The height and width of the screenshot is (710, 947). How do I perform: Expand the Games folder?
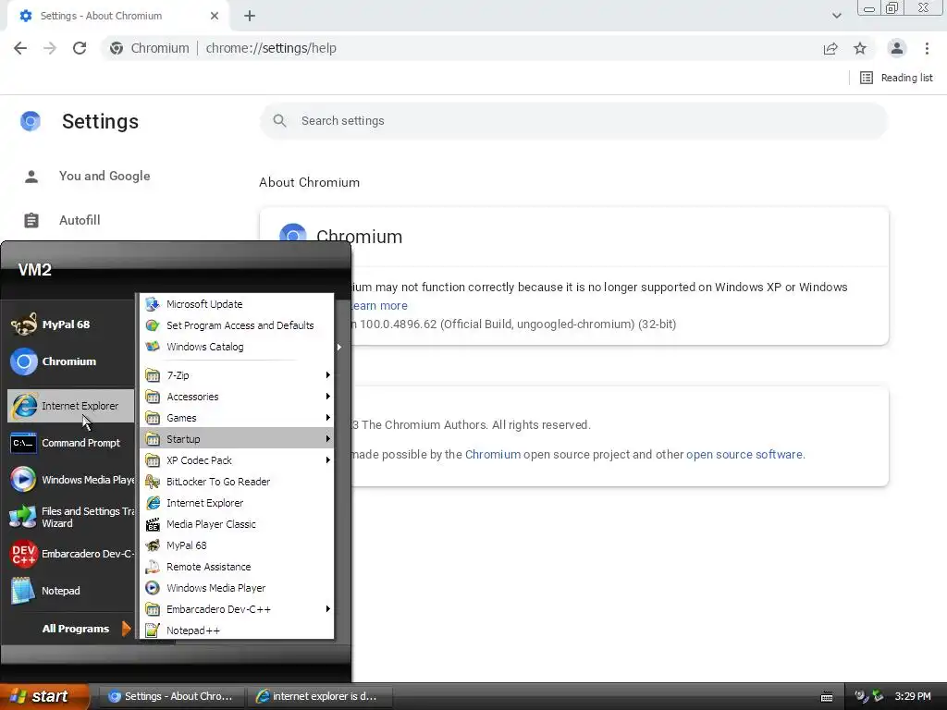click(237, 418)
